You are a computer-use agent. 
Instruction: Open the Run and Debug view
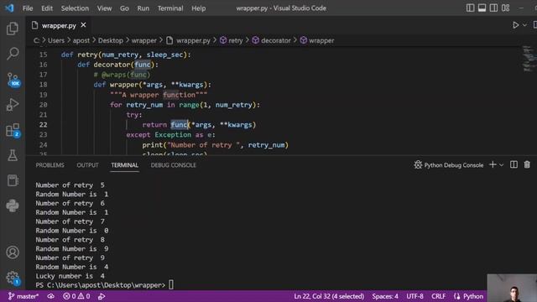[x=13, y=104]
